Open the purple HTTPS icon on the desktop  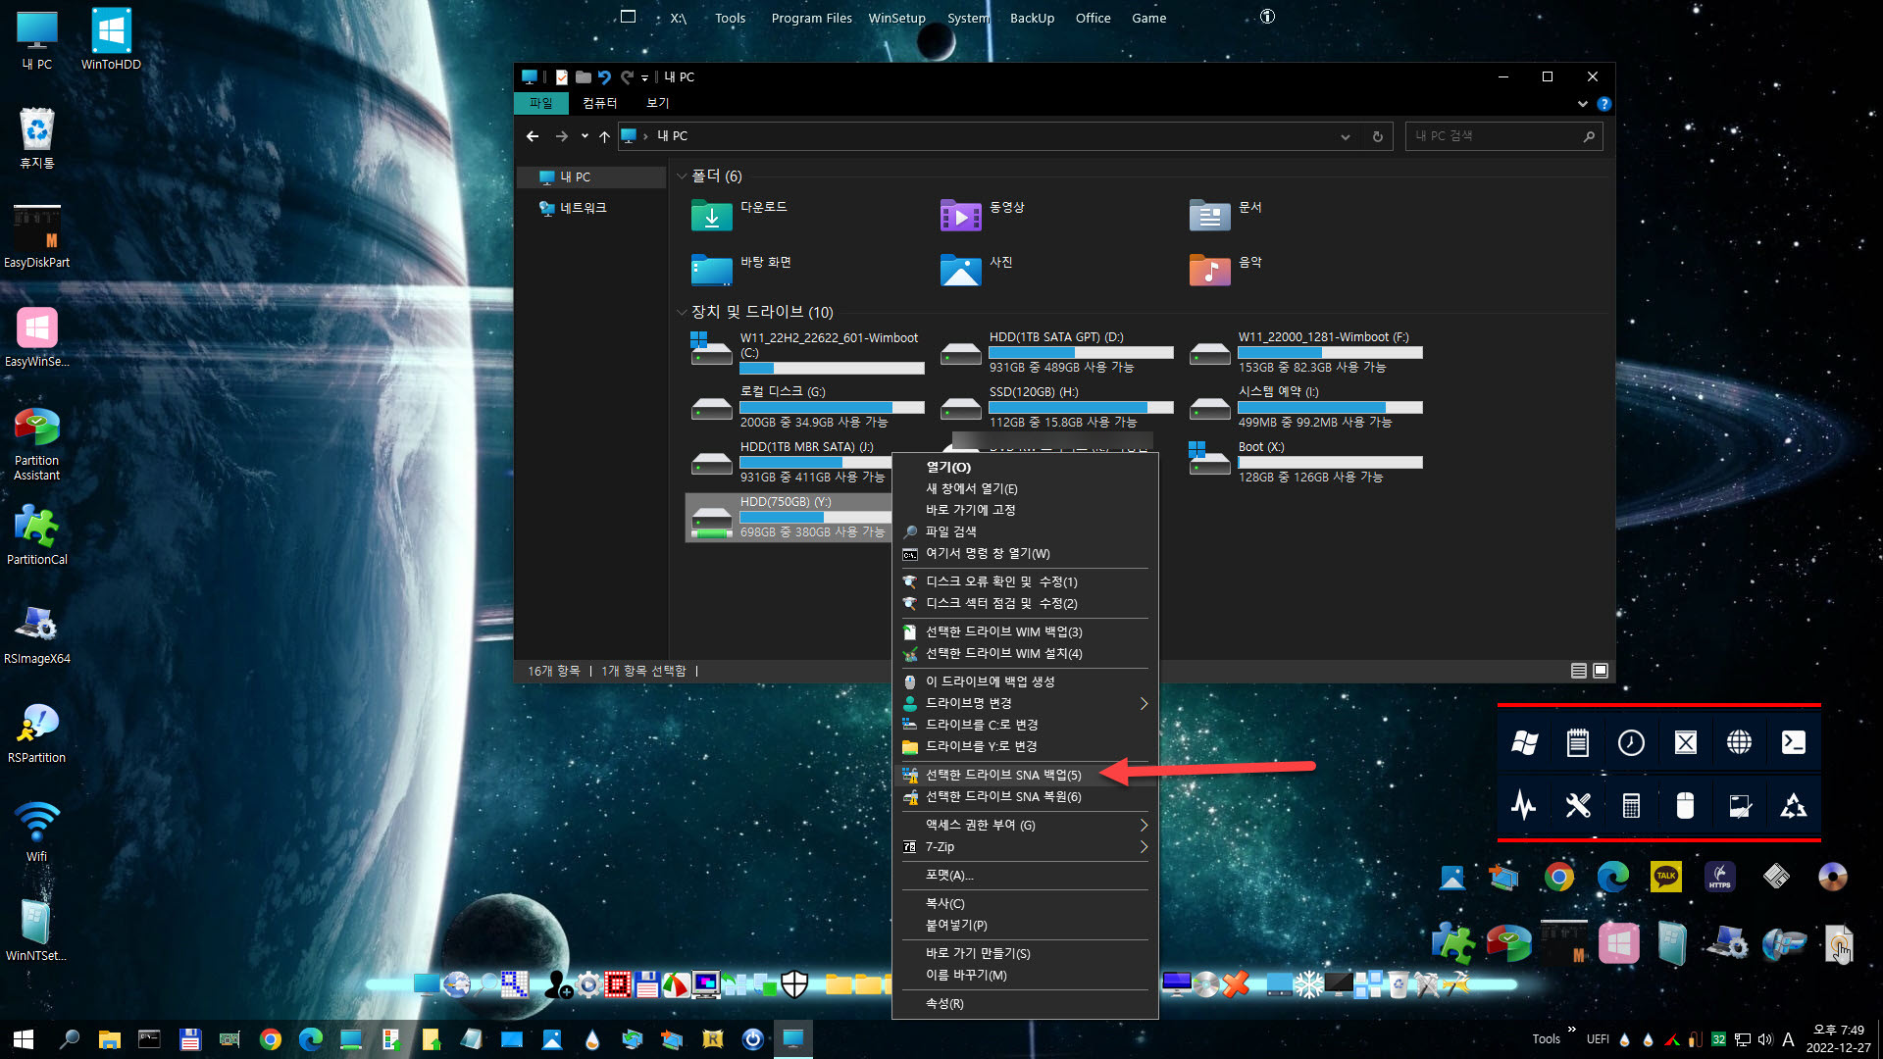click(x=1720, y=877)
